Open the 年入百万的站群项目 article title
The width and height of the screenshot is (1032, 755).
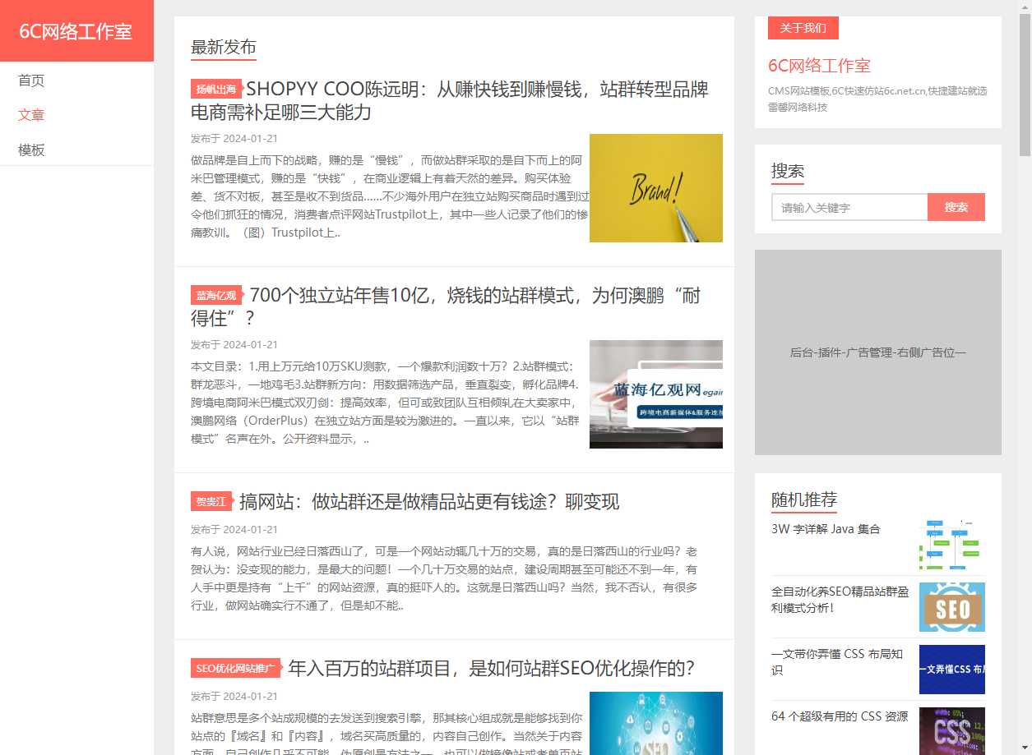click(x=492, y=669)
